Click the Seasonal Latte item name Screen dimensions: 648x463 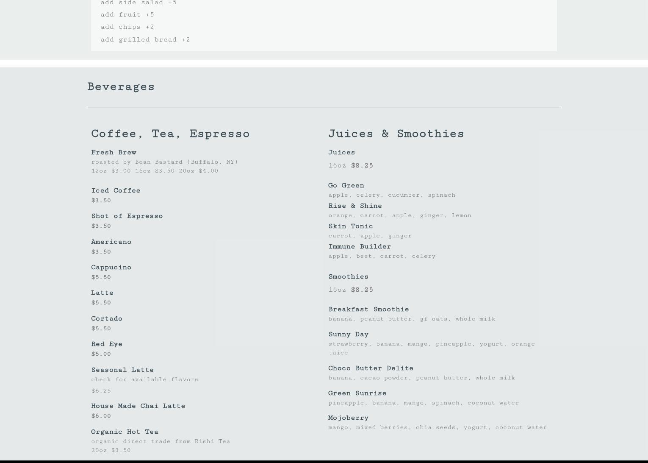[122, 370]
